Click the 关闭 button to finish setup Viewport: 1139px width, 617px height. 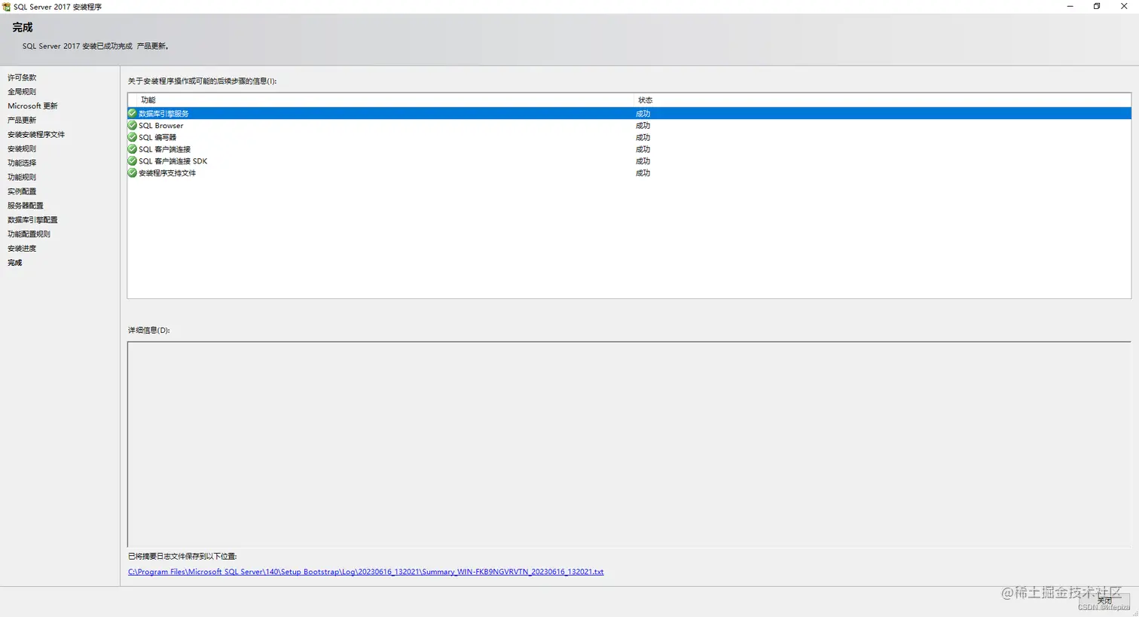[x=1104, y=601]
